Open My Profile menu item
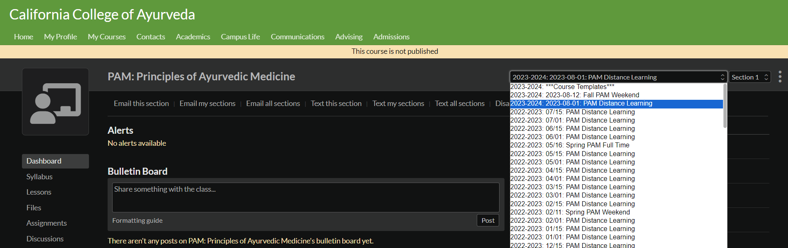788x248 pixels. 60,37
